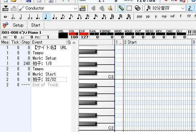The height and width of the screenshot is (132, 196).
Task: Set velocity to pp
Action: (148, 17)
